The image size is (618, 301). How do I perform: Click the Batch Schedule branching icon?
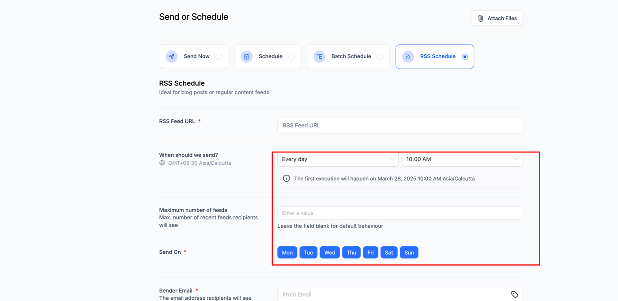pos(319,56)
